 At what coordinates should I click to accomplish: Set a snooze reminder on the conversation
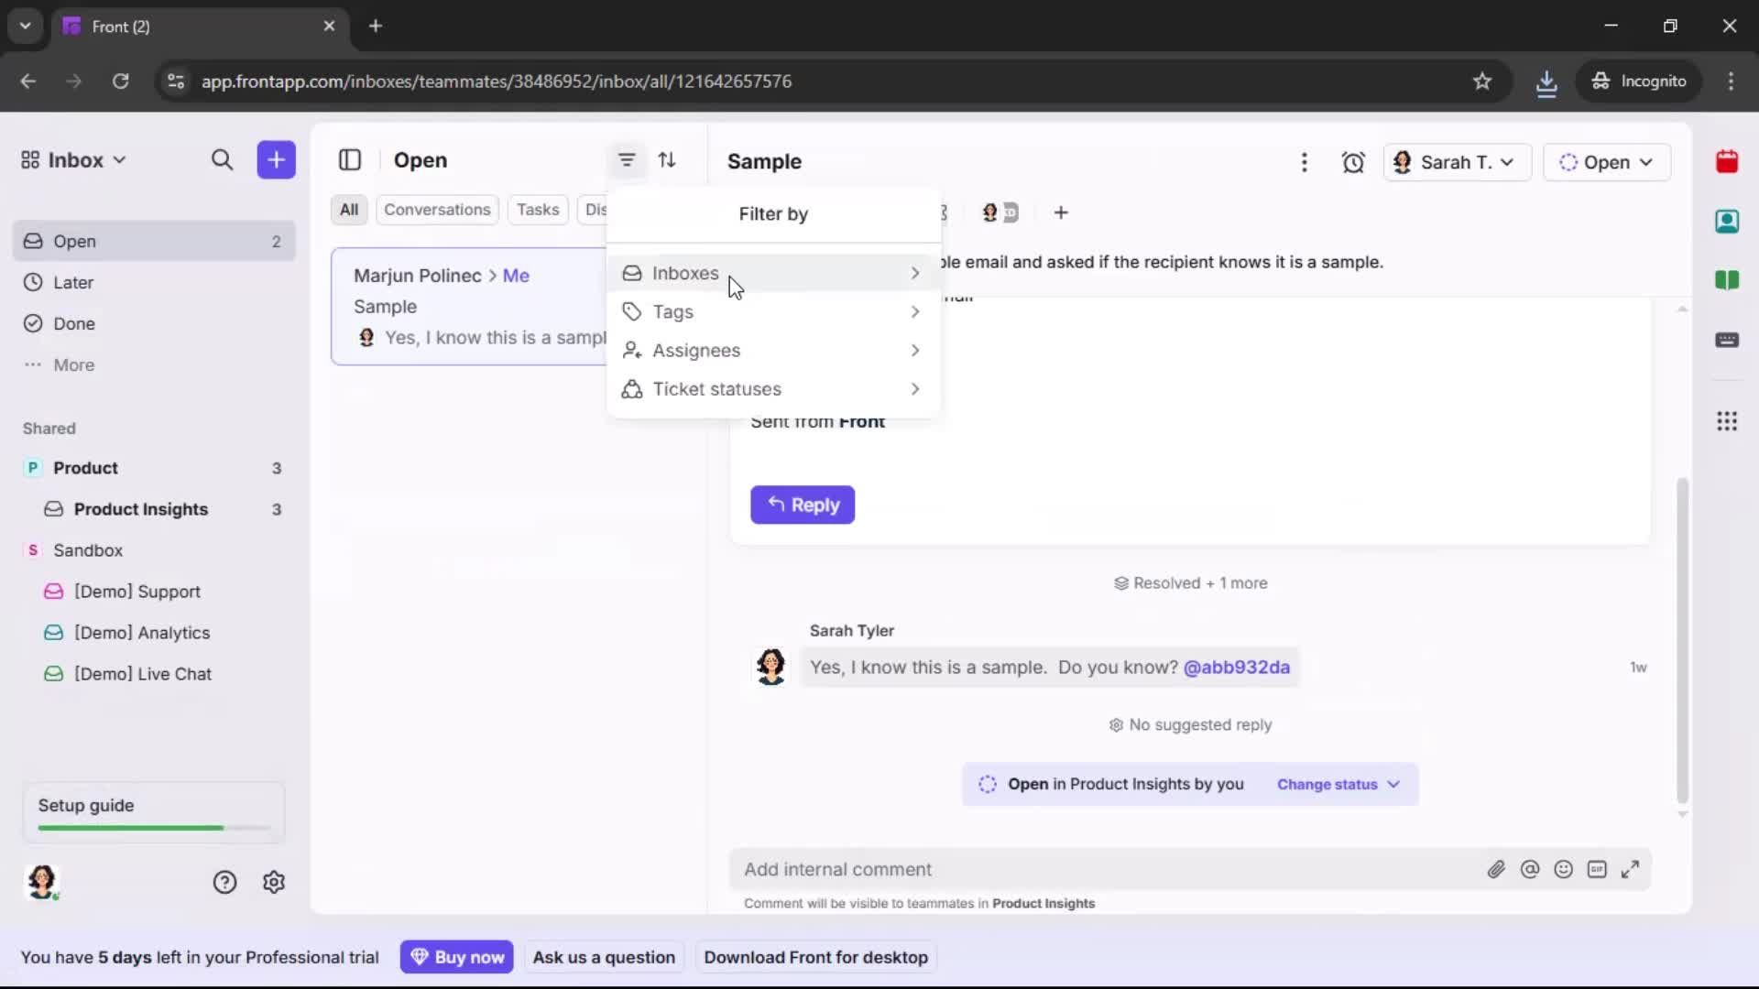(1354, 161)
